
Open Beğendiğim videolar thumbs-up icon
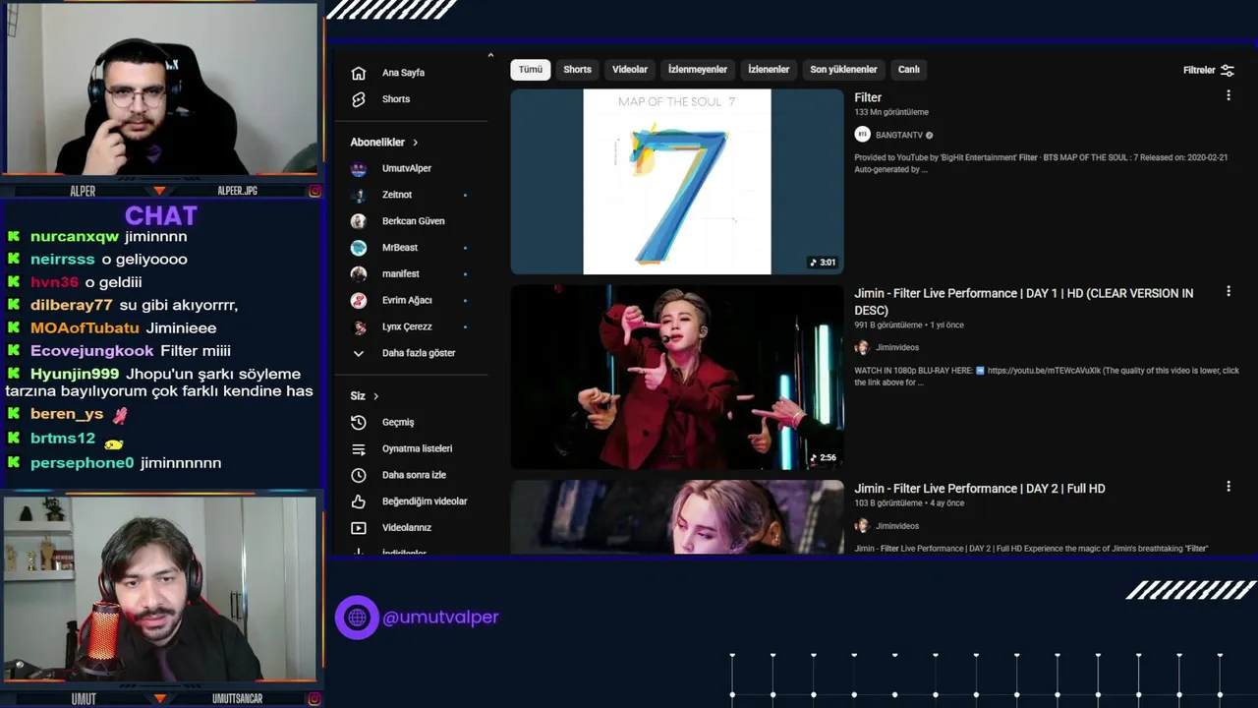click(x=359, y=501)
